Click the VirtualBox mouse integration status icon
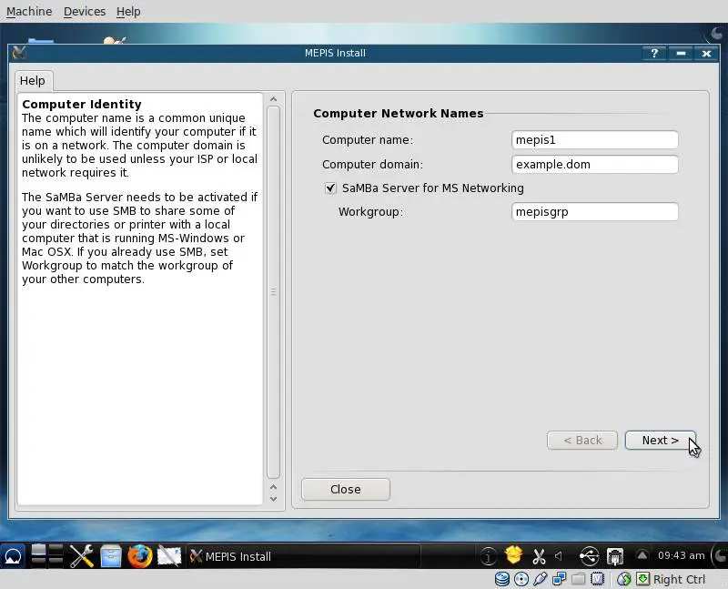 coord(624,579)
